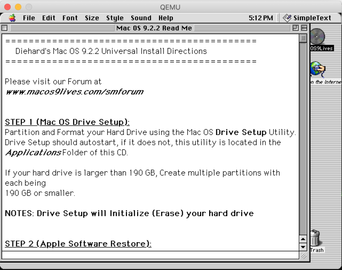Open the Help menu
This screenshot has width=342, height=270.
[166, 18]
